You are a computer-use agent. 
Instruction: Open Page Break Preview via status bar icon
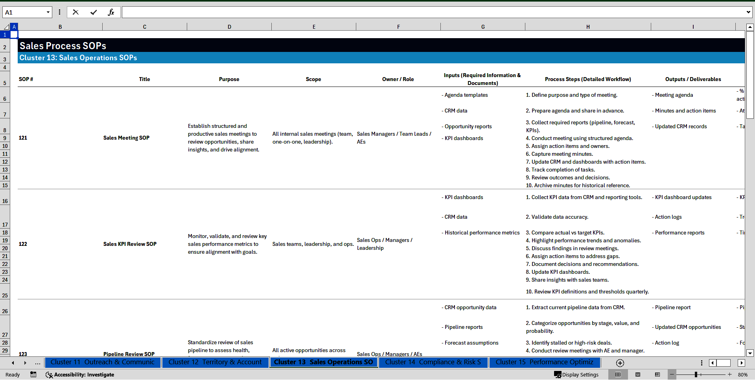[x=657, y=374]
